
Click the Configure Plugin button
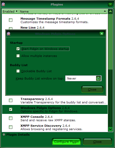click(66, 142)
